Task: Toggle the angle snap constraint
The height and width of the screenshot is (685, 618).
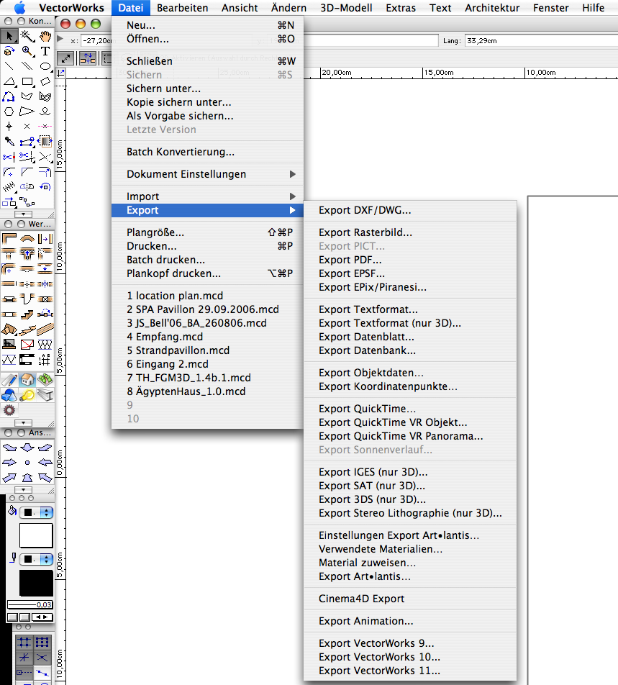Action: [24, 658]
